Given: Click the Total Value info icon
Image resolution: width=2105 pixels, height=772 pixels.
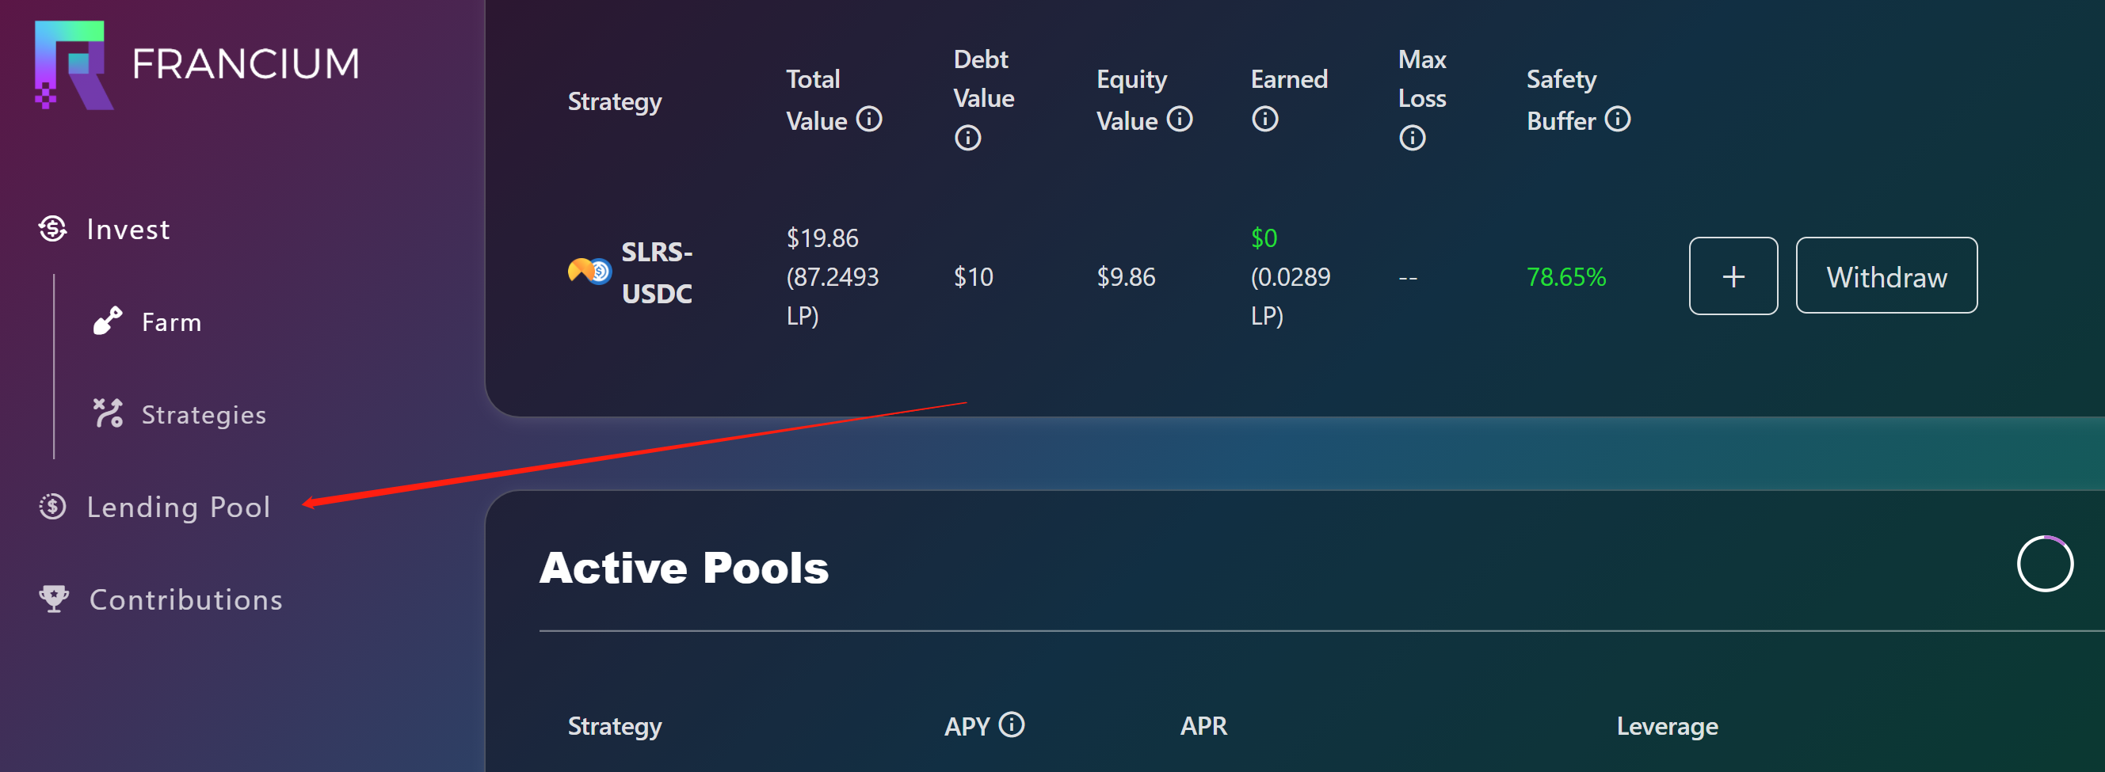Looking at the screenshot, I should tap(868, 120).
